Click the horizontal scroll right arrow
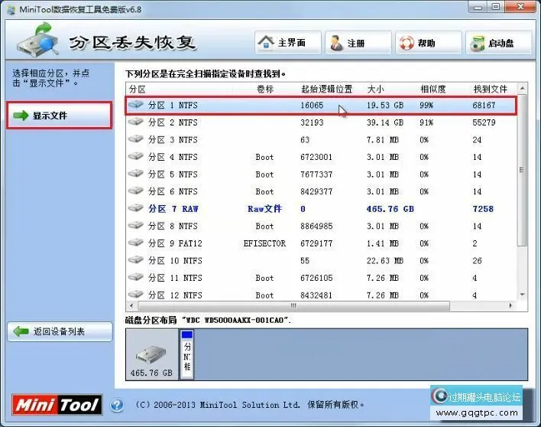Viewport: 541px width, 427px height. (x=511, y=306)
